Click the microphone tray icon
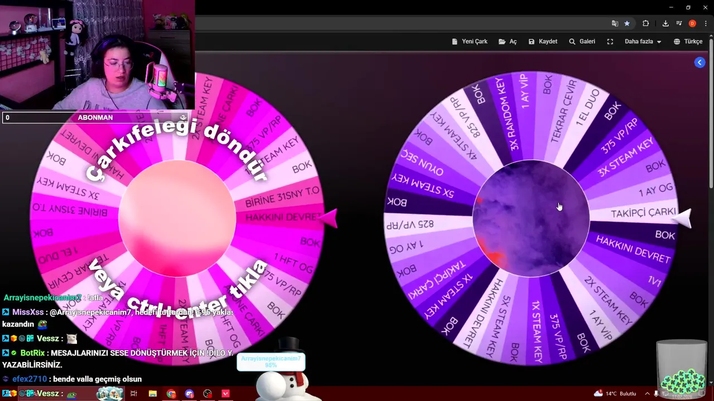Viewport: 714px width, 401px height. point(656,394)
